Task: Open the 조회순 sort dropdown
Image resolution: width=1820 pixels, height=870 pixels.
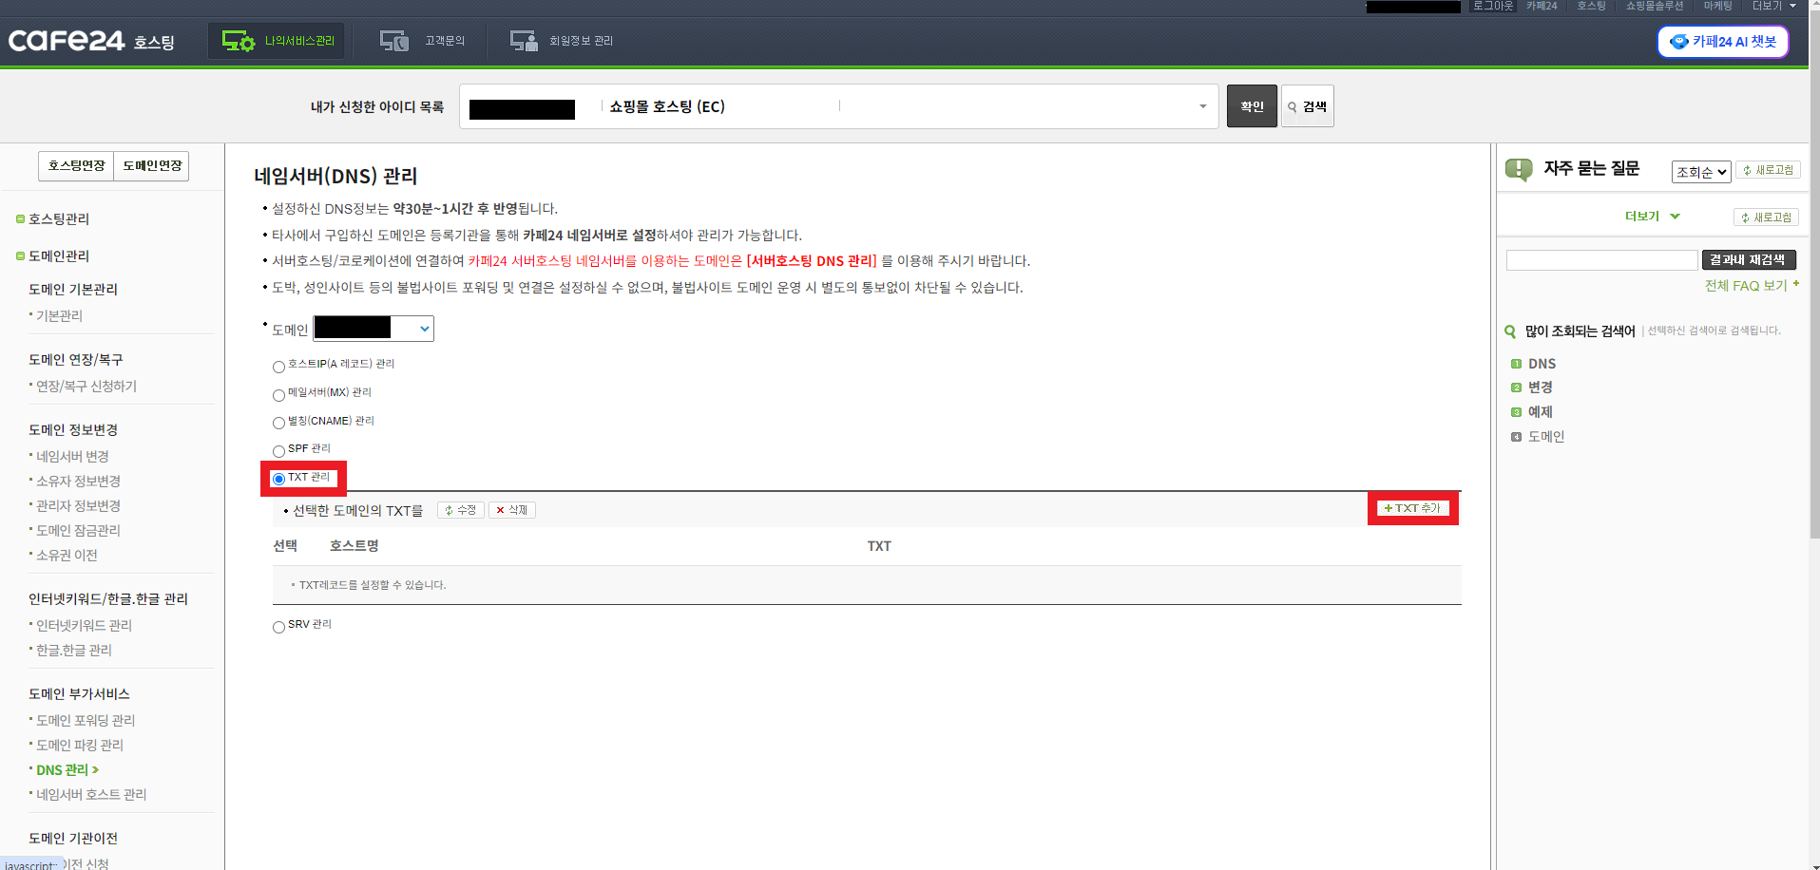Action: (x=1701, y=172)
